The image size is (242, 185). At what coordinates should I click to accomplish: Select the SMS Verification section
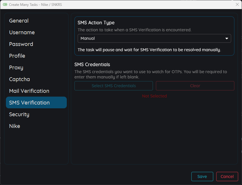coord(36,102)
